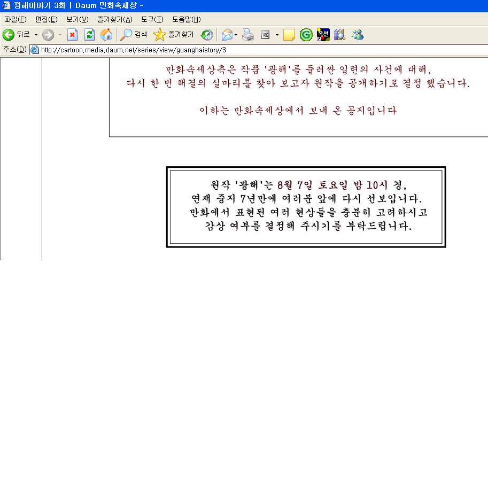Expand the Mail dropdown arrow

[236, 35]
